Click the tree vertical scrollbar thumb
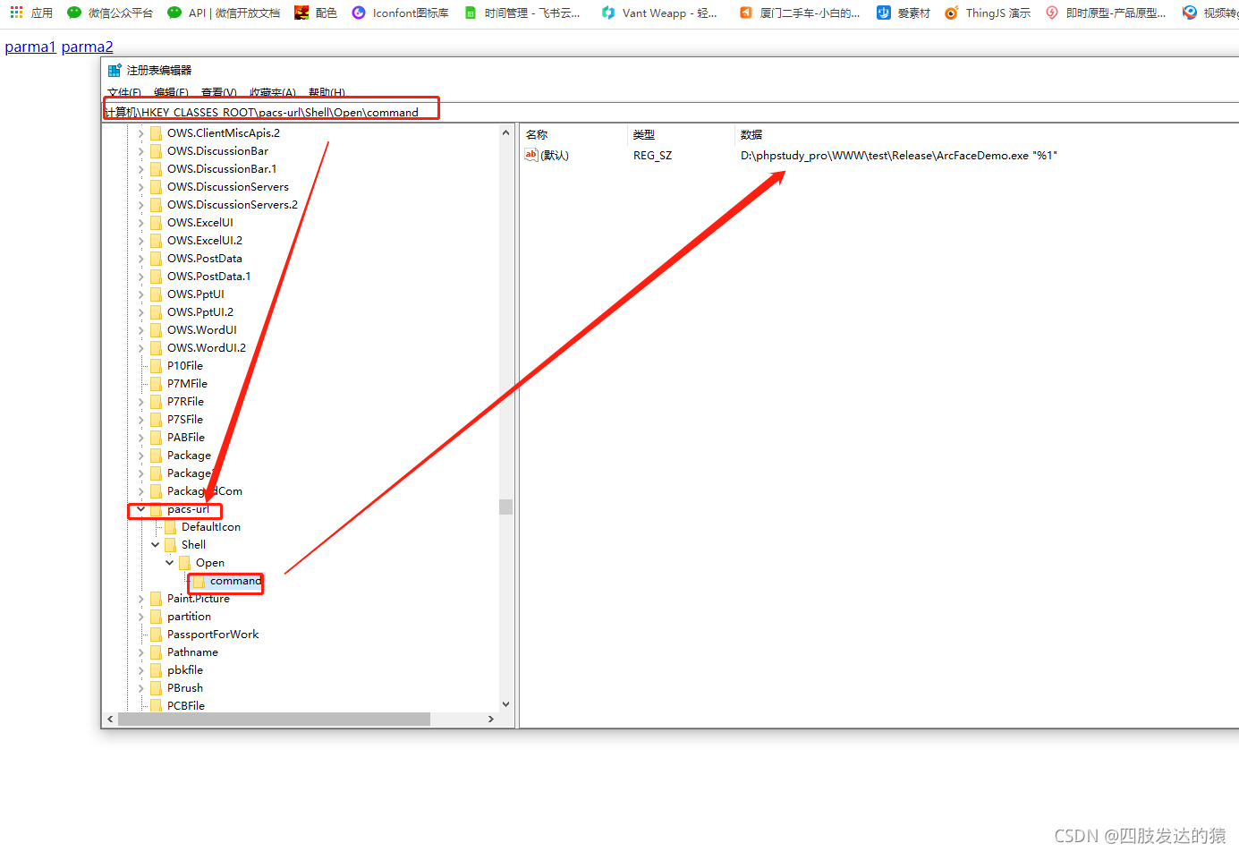 point(505,507)
